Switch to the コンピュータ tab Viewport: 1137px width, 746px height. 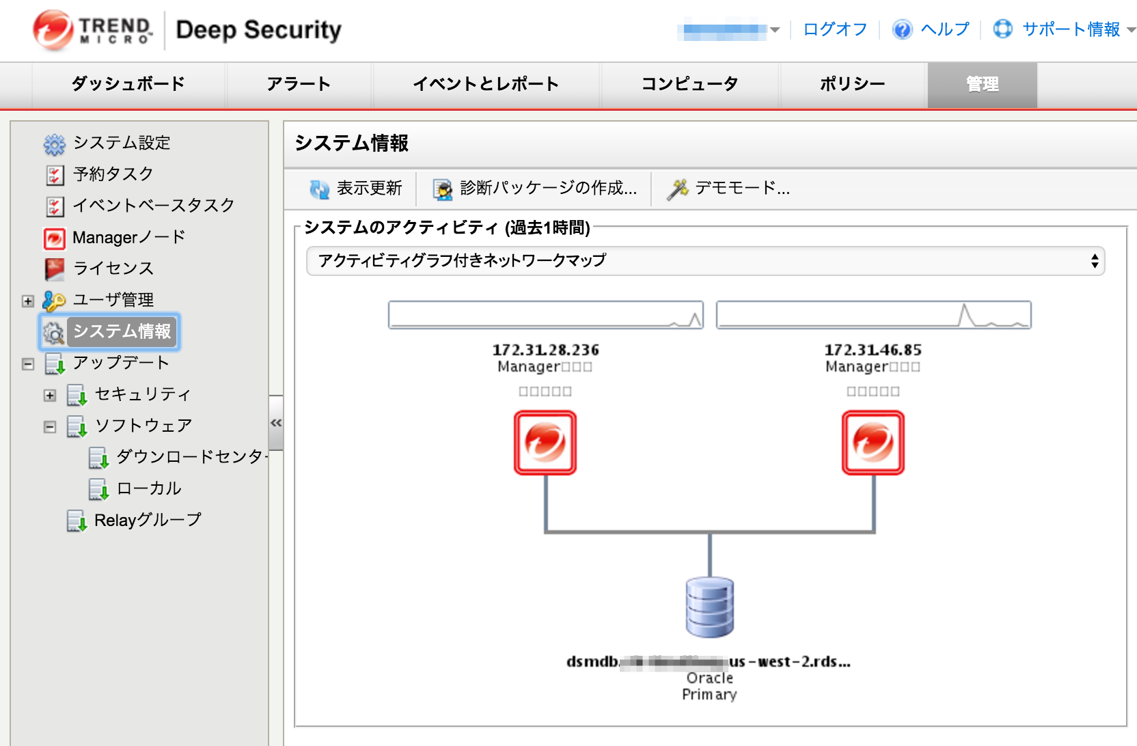[689, 84]
